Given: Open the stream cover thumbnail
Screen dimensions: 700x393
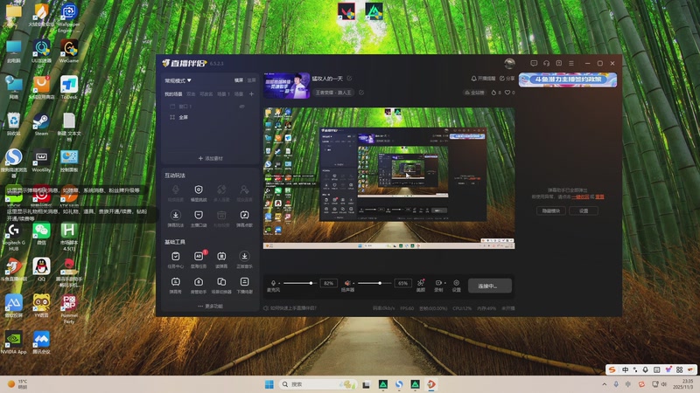Looking at the screenshot, I should click(x=287, y=86).
